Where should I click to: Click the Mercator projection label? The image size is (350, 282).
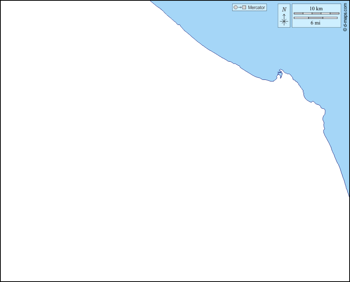[x=256, y=8]
